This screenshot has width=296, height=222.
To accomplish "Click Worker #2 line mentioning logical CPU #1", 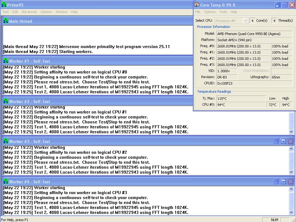I will (65, 112).
